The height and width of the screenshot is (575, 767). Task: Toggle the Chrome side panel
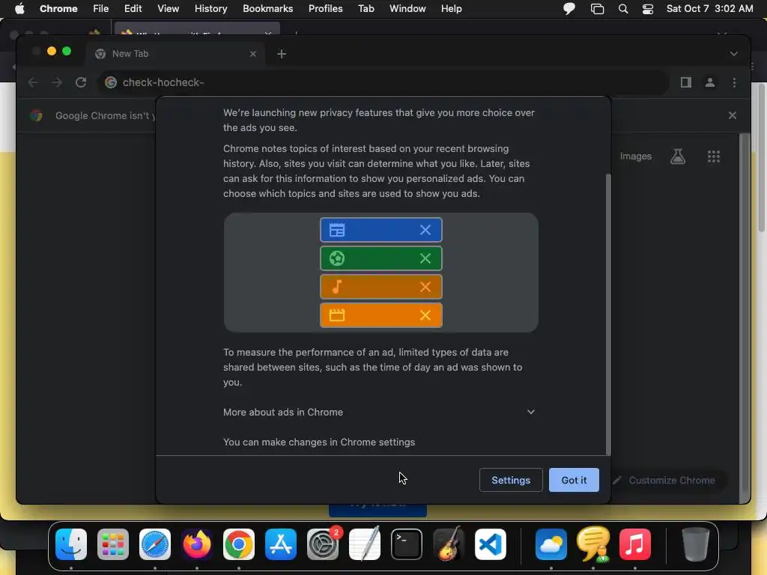(686, 82)
